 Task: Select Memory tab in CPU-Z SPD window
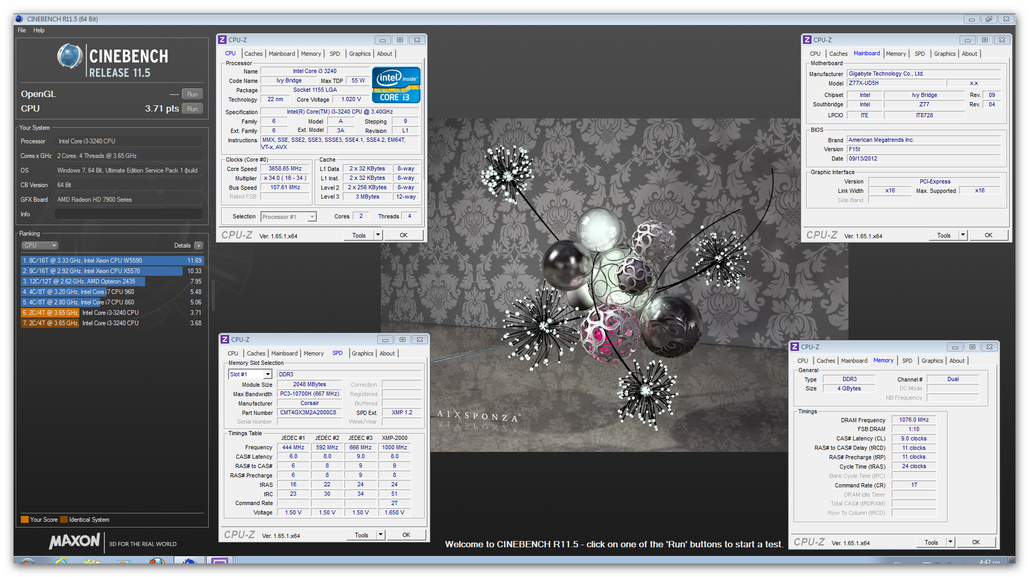coord(314,353)
